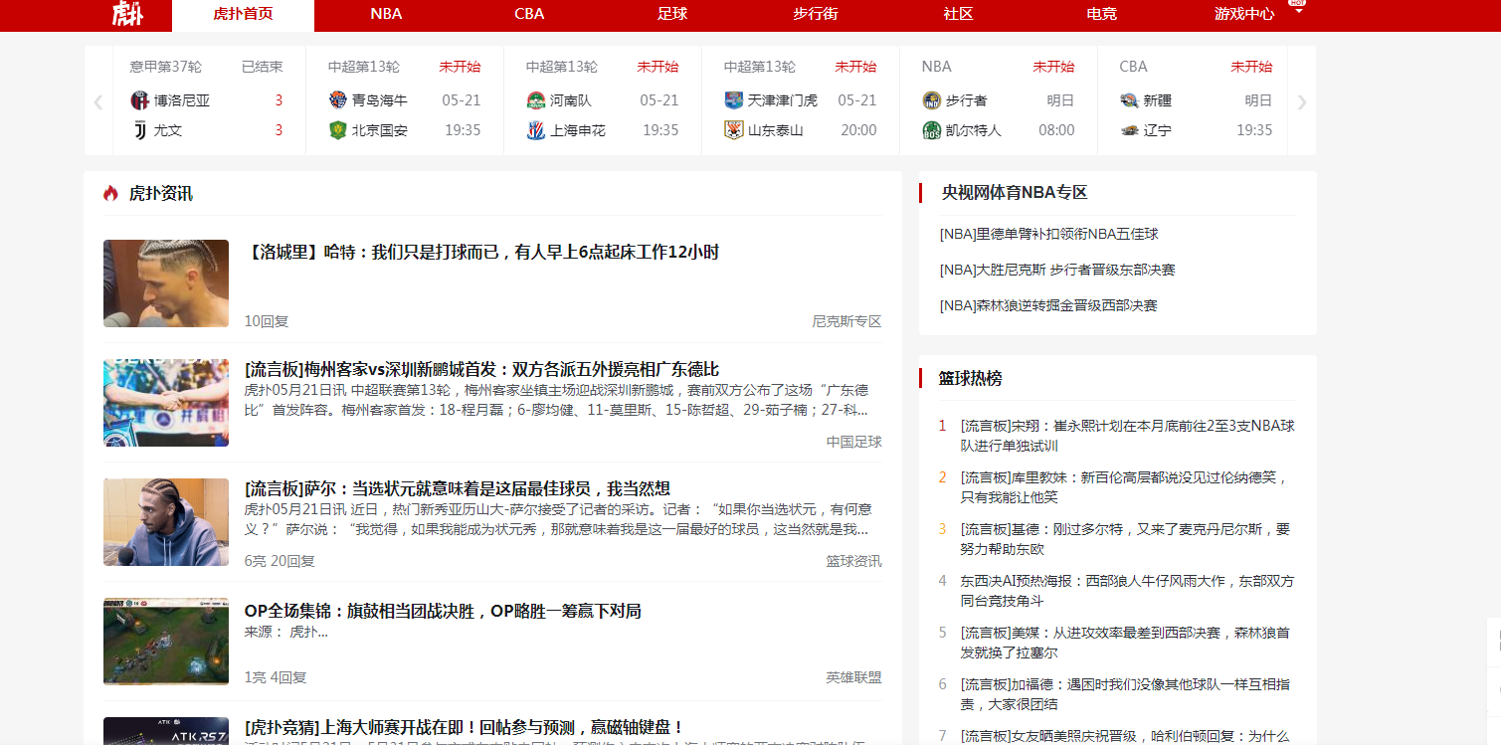Click the 天津津门虎 team logo

coord(734,100)
